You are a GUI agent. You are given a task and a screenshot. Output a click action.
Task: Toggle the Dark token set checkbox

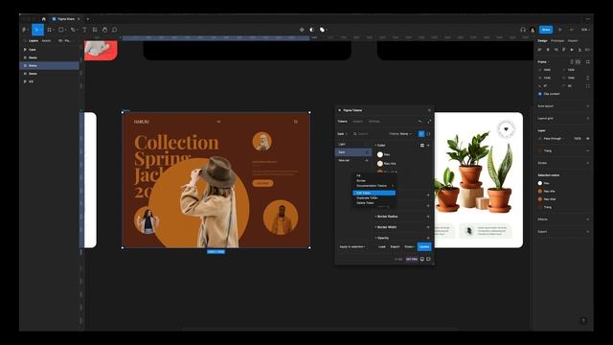[367, 152]
